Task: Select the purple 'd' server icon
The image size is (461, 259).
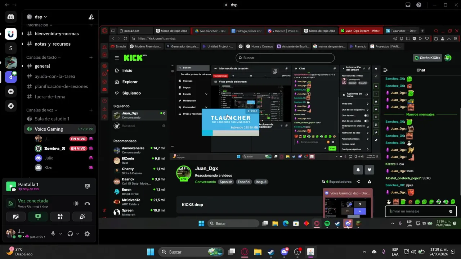Action: 11,77
